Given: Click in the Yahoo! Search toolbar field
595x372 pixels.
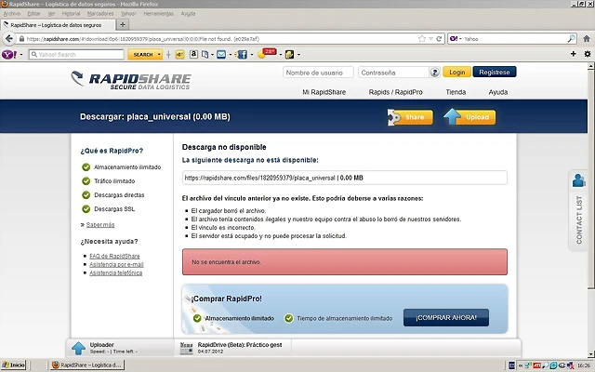Looking at the screenshot, I should [76, 55].
